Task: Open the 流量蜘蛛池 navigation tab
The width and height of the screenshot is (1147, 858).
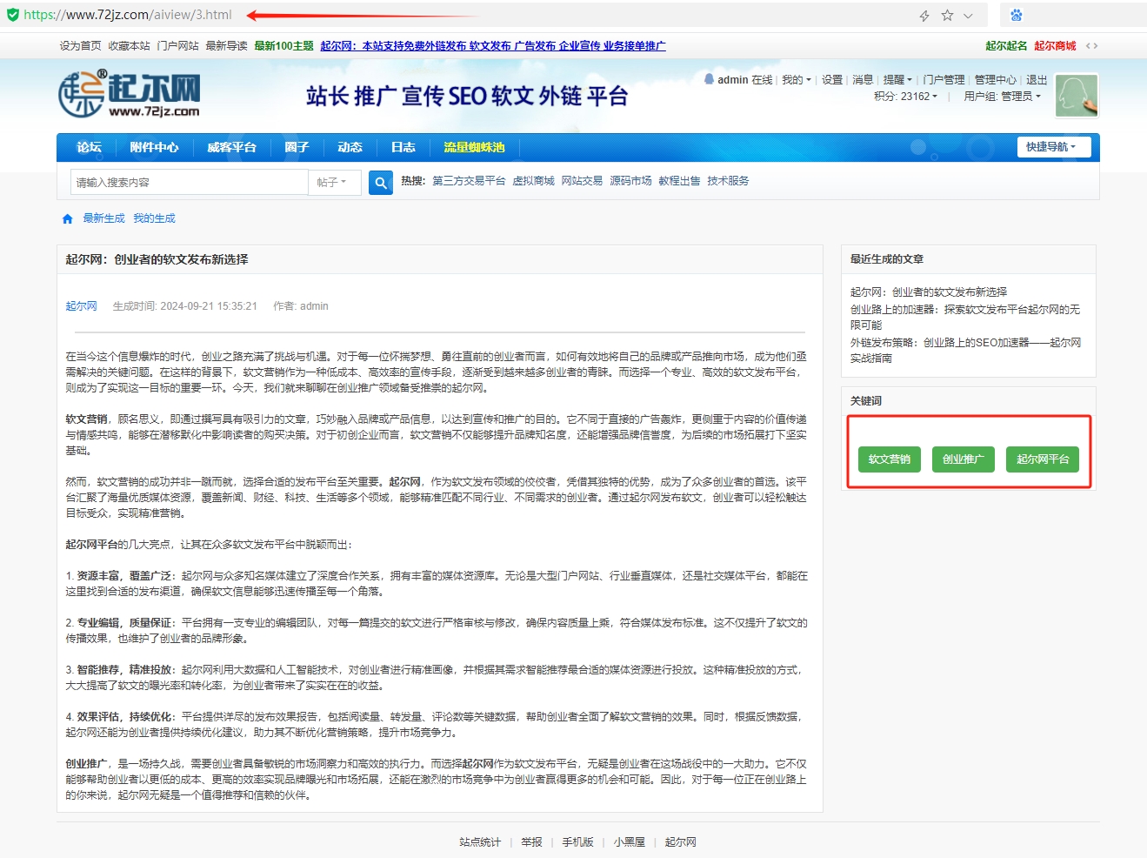Action: tap(474, 147)
